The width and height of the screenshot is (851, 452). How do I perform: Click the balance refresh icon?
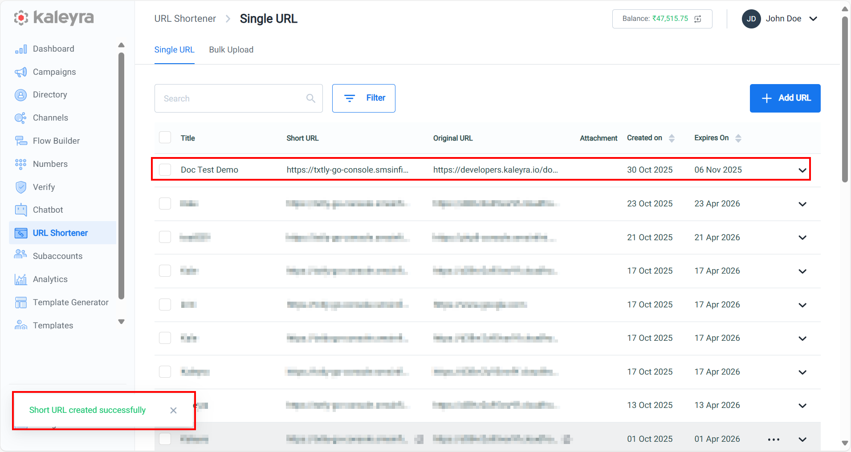coord(698,19)
